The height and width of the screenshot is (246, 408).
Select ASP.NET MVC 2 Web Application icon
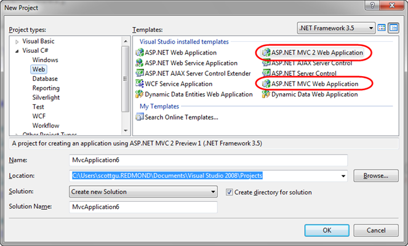coord(266,53)
